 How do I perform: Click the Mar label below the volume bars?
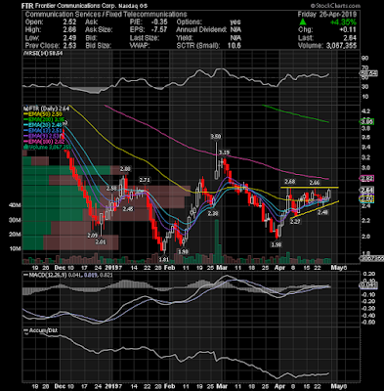(x=221, y=268)
